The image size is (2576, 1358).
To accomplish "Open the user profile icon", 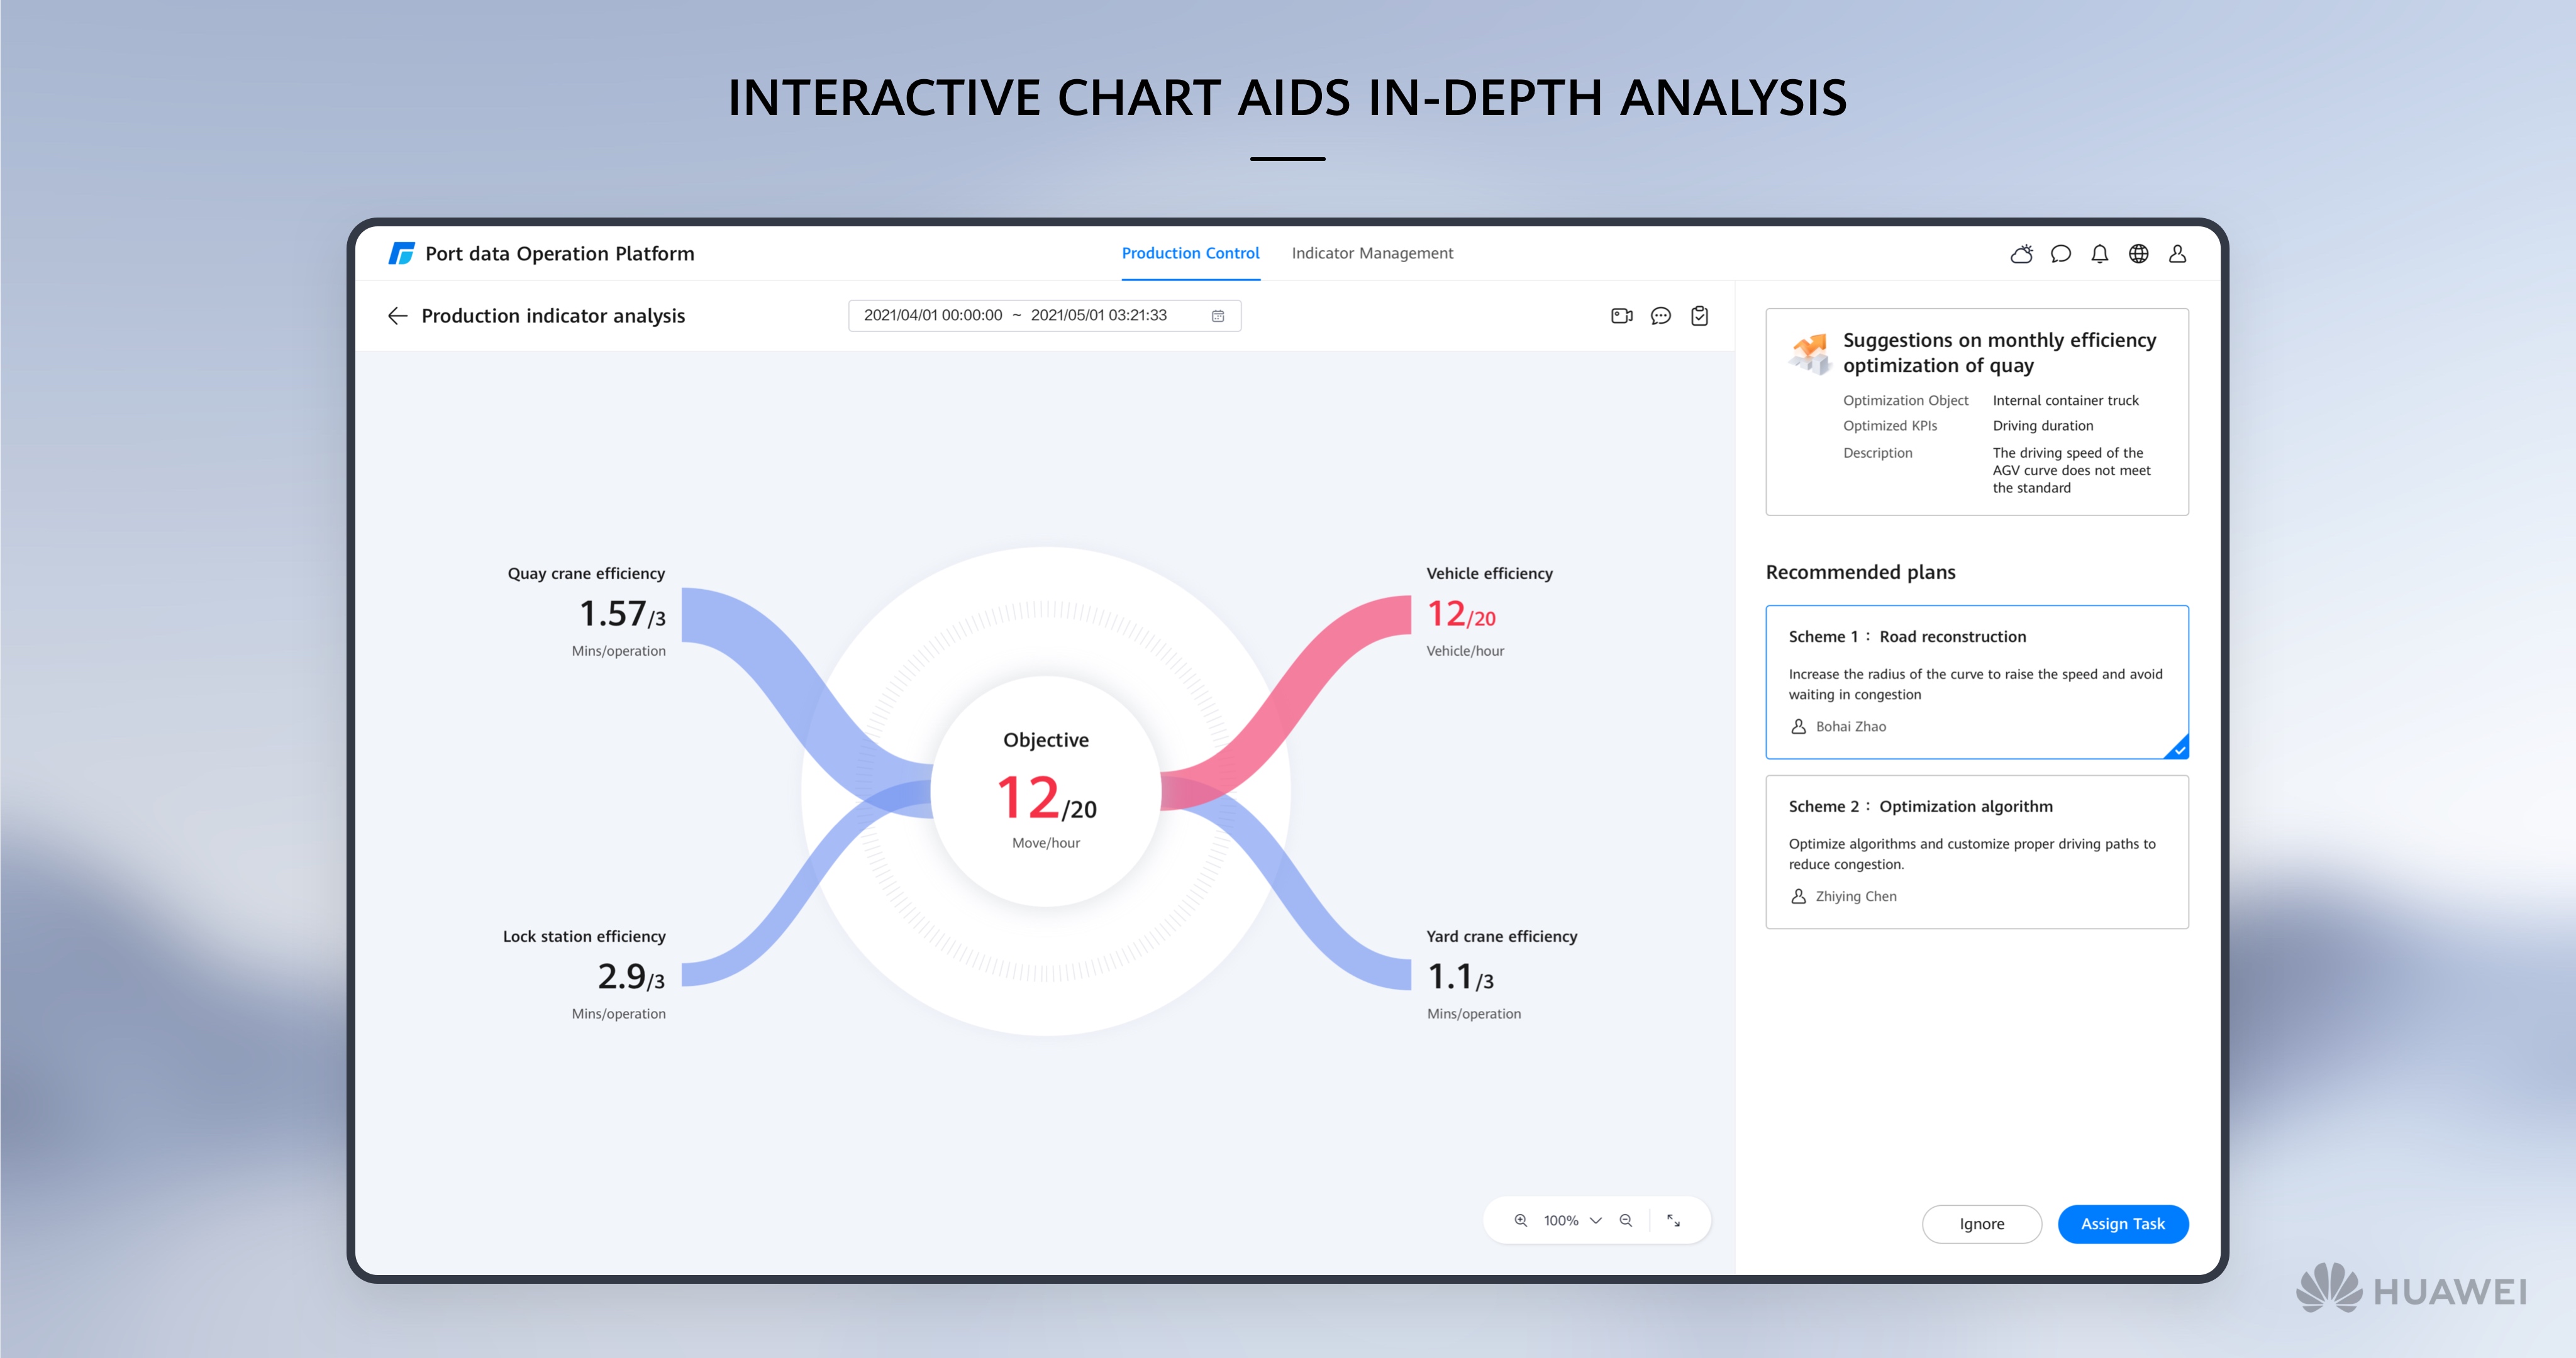I will coord(2177,254).
